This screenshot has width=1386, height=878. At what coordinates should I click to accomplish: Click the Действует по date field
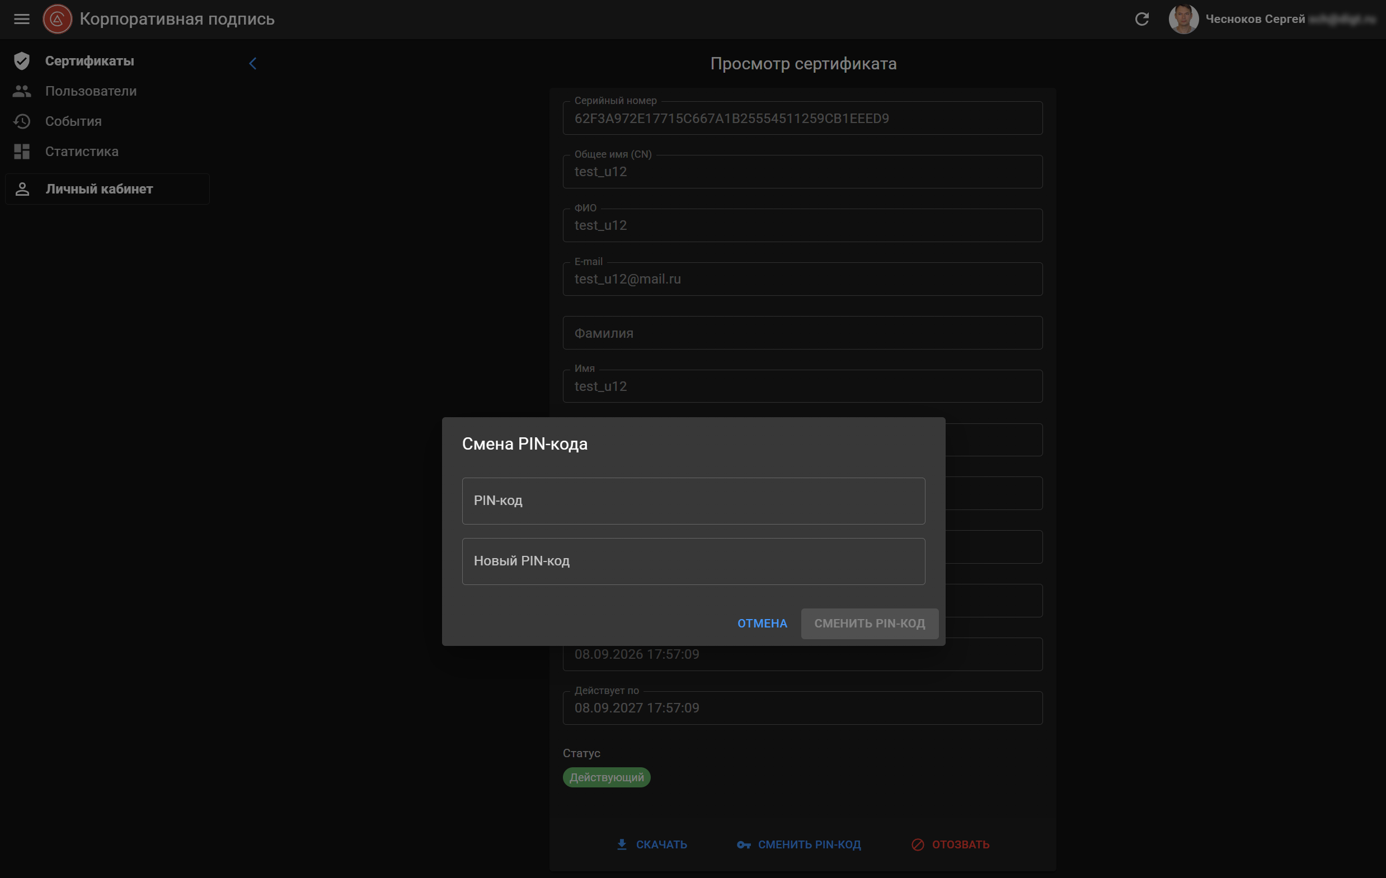[x=802, y=707]
